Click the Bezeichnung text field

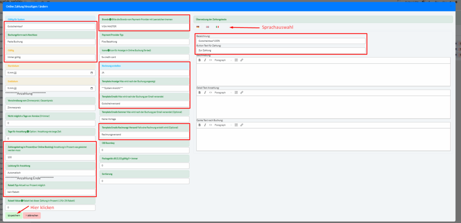pyautogui.click(x=281, y=41)
